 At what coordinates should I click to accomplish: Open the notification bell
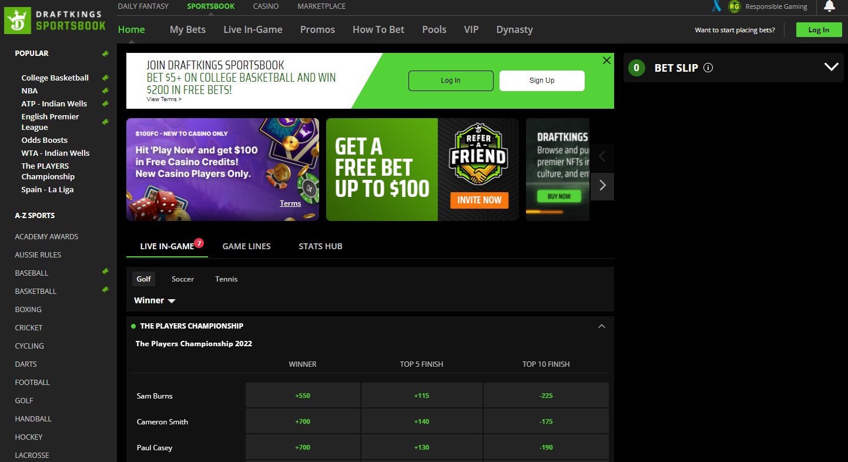click(x=830, y=6)
